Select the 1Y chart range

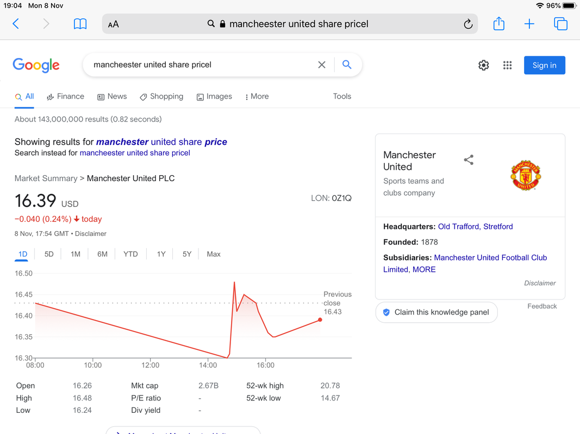[x=161, y=254]
